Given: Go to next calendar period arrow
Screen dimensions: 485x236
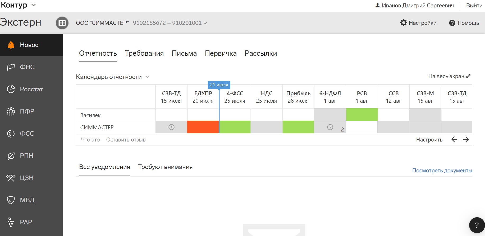Looking at the screenshot, I should [x=466, y=139].
